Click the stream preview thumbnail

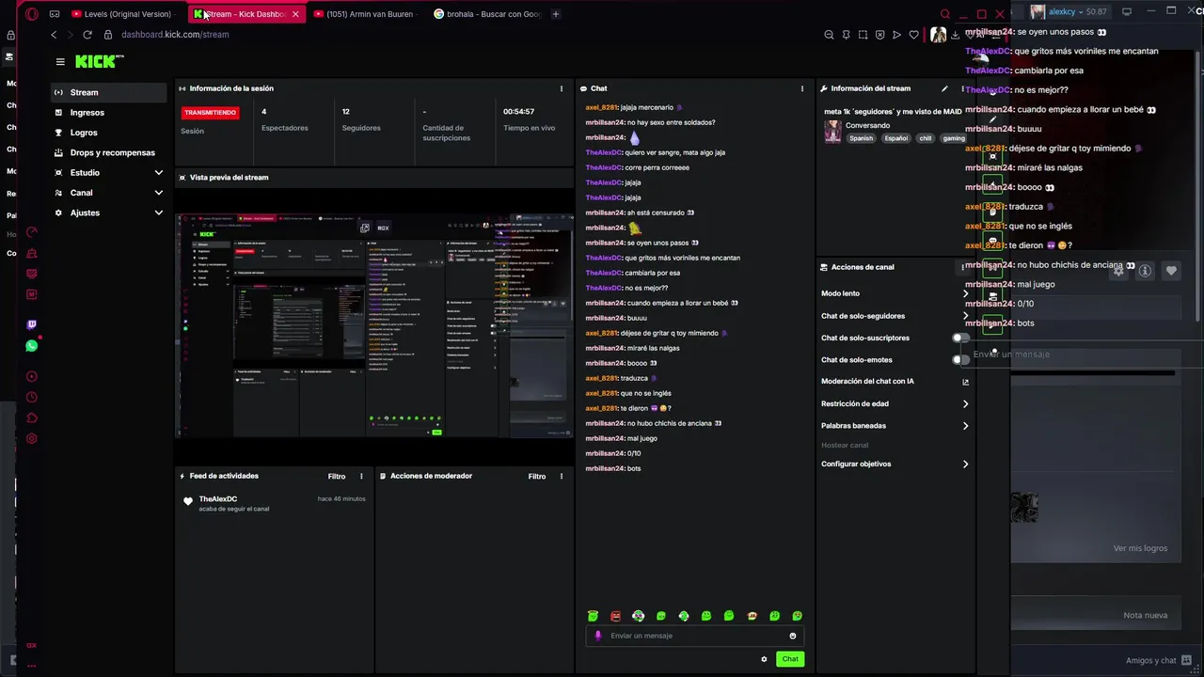(x=373, y=325)
